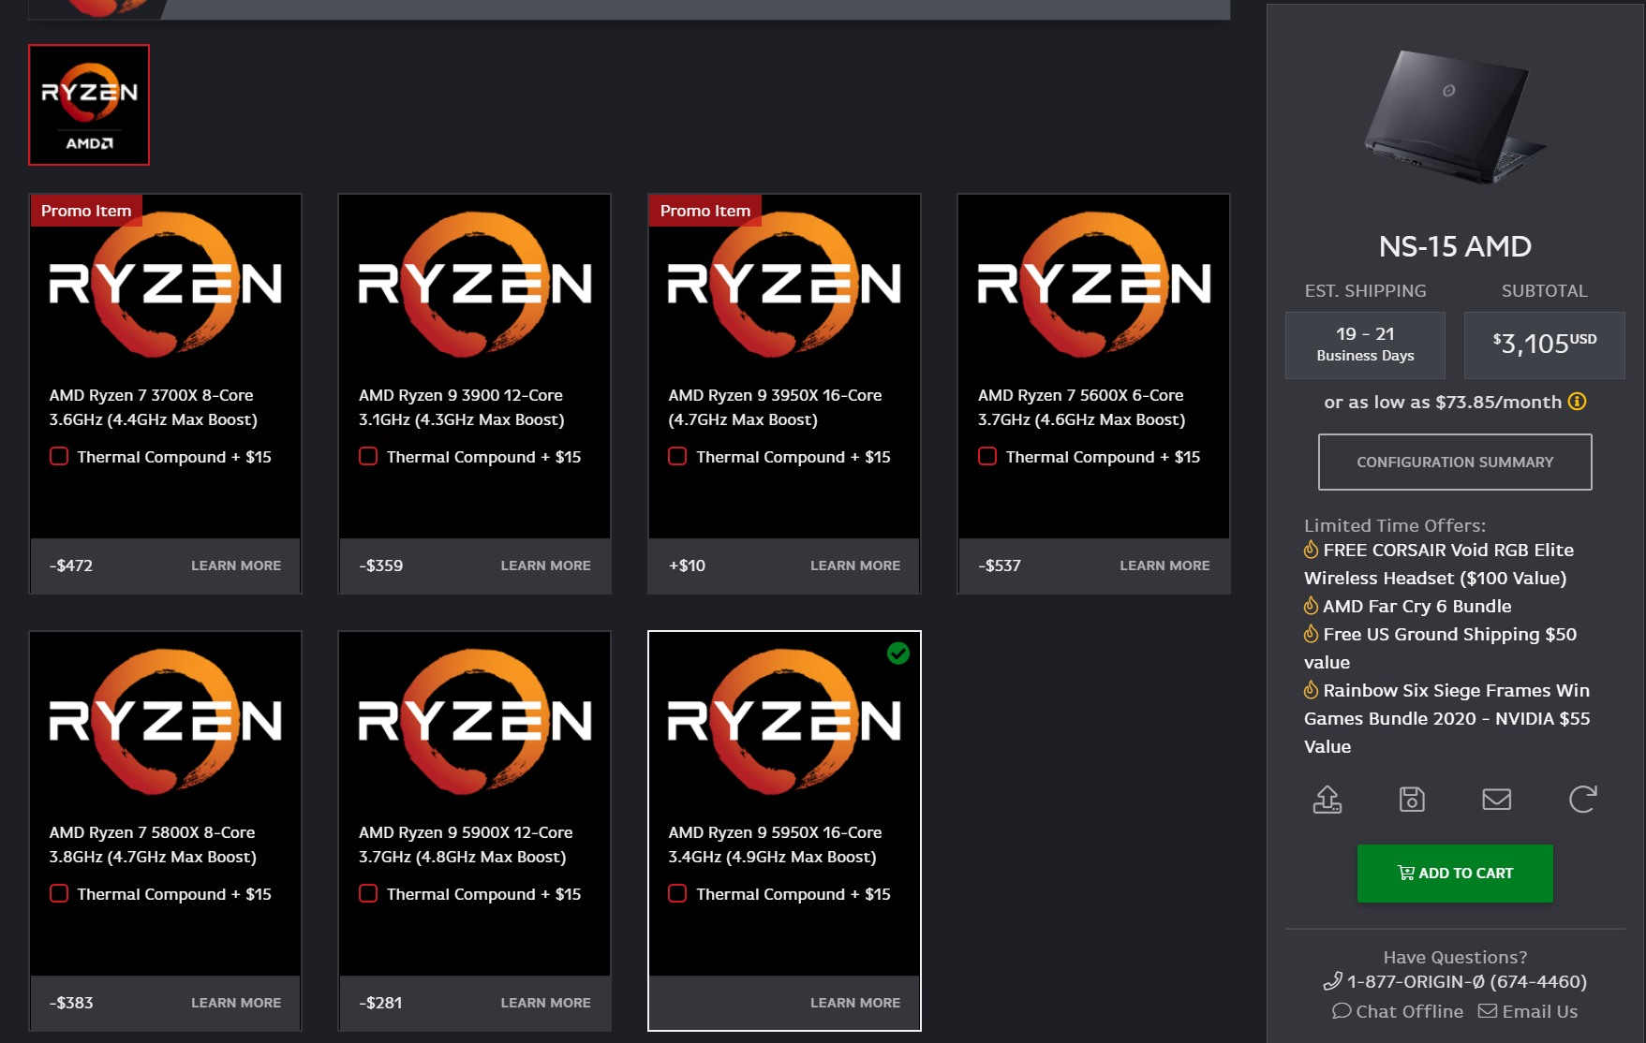Click the info icon beside $73.85/month
Image resolution: width=1646 pixels, height=1043 pixels.
[1577, 402]
